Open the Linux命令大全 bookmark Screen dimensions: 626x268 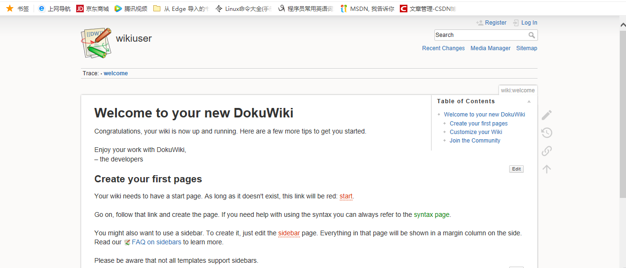click(x=243, y=9)
